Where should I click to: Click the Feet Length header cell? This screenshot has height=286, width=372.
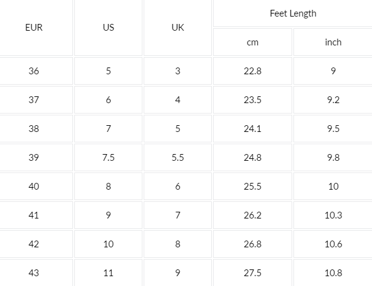tap(293, 13)
